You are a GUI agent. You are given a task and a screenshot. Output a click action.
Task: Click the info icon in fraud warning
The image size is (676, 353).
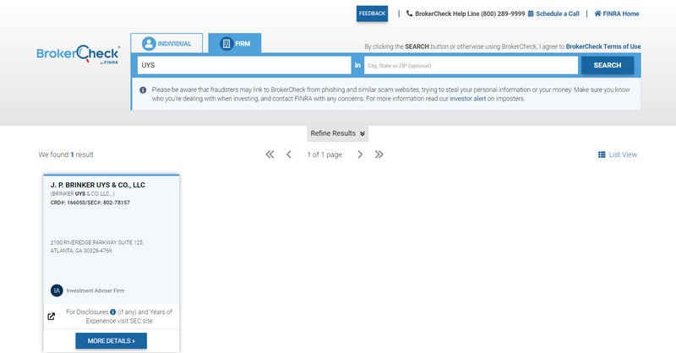pos(143,90)
